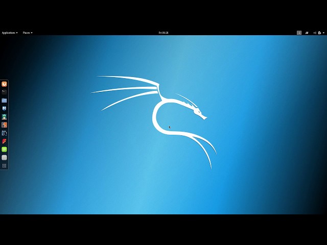Expand the system menu arrow

pos(323,33)
